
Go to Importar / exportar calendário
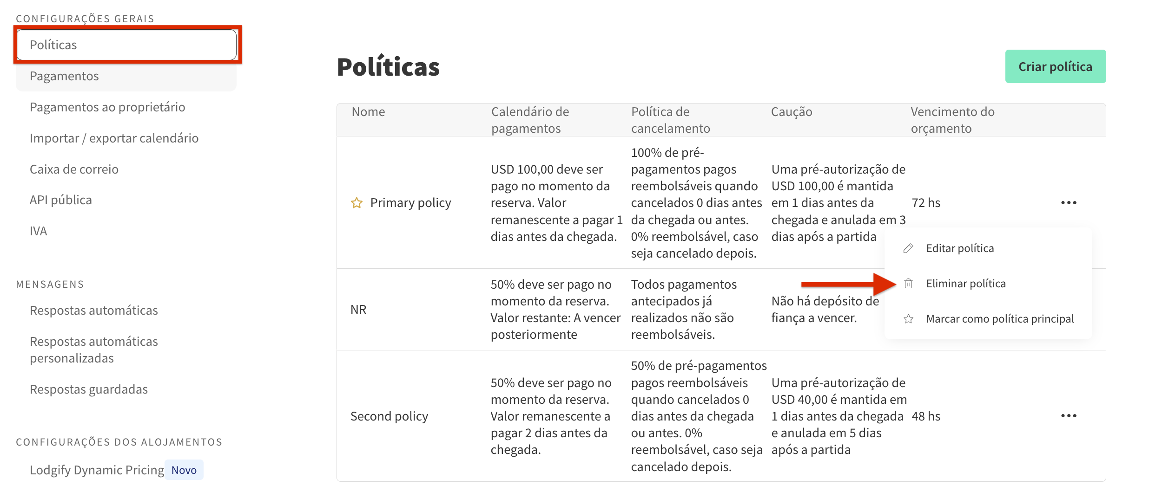click(x=114, y=138)
